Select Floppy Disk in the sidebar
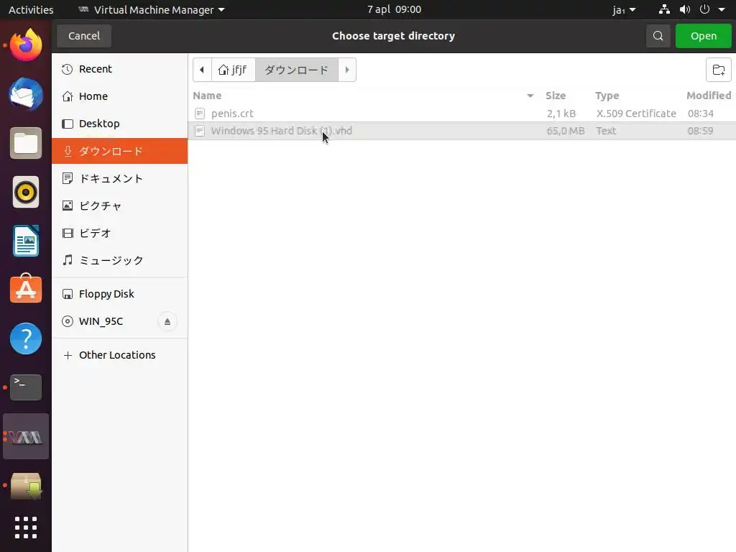The width and height of the screenshot is (736, 552). pyautogui.click(x=120, y=294)
